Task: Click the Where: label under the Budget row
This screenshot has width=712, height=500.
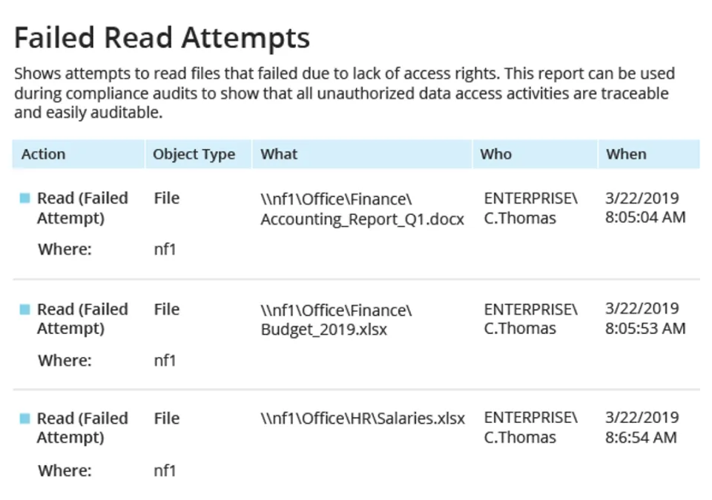Action: click(65, 361)
